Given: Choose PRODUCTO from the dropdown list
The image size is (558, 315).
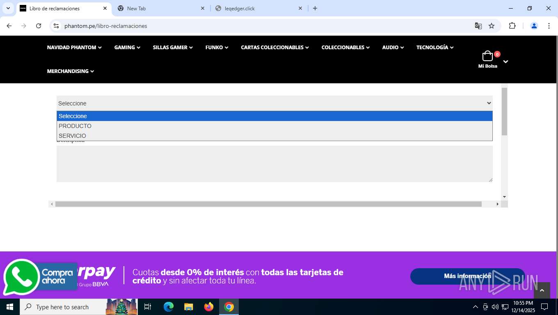Looking at the screenshot, I should [x=274, y=126].
